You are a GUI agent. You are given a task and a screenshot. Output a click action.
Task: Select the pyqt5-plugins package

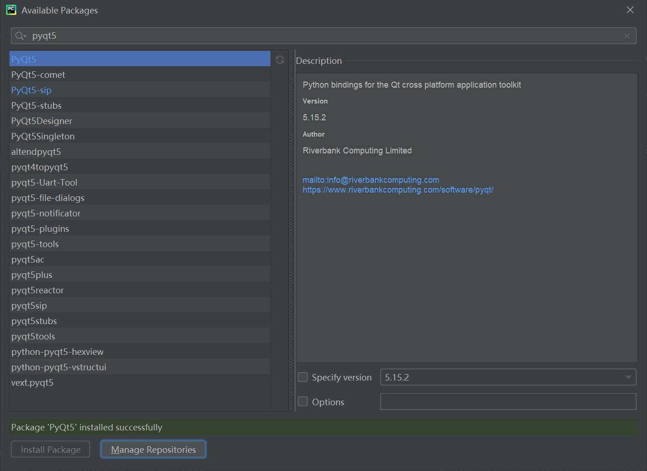140,228
